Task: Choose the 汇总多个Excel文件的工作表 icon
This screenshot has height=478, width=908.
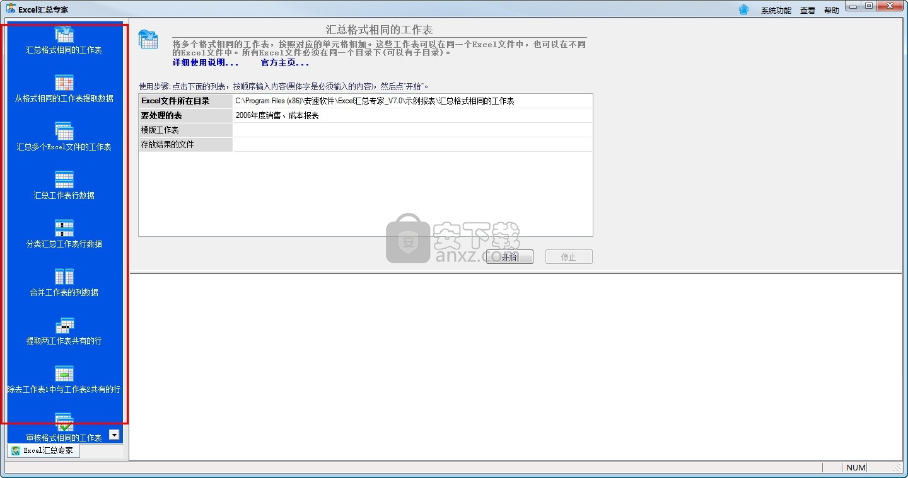Action: pyautogui.click(x=64, y=131)
